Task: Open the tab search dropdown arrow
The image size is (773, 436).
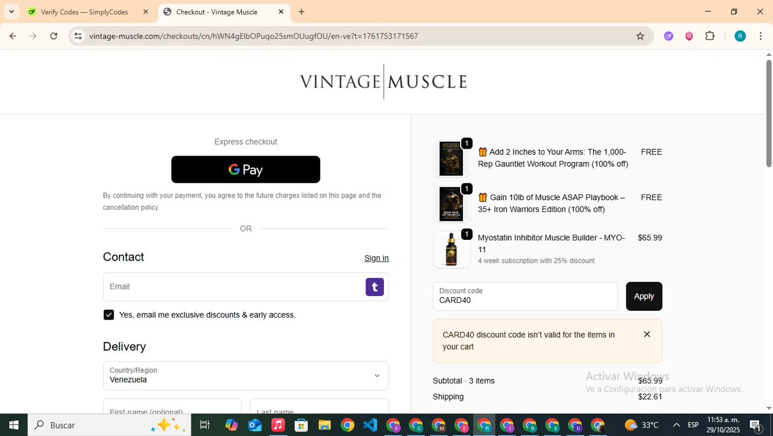Action: point(11,11)
